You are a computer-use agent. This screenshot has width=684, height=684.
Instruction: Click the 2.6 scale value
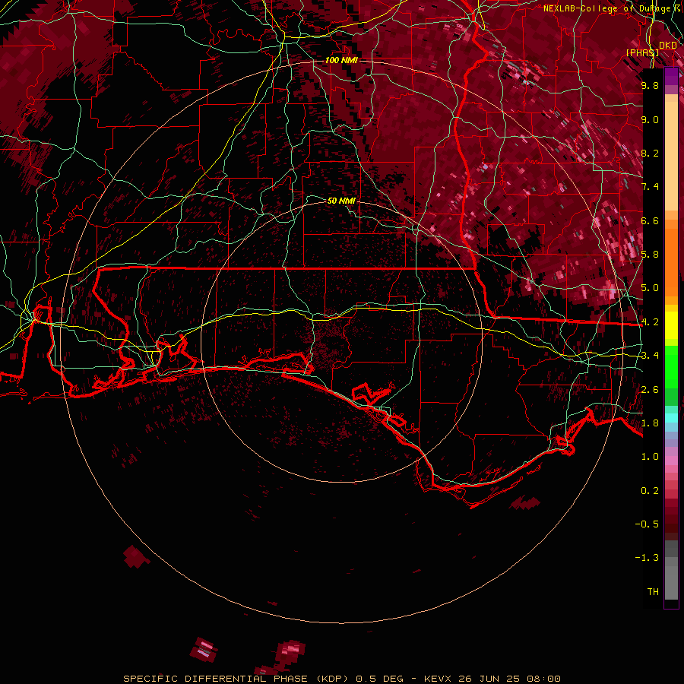(x=650, y=390)
